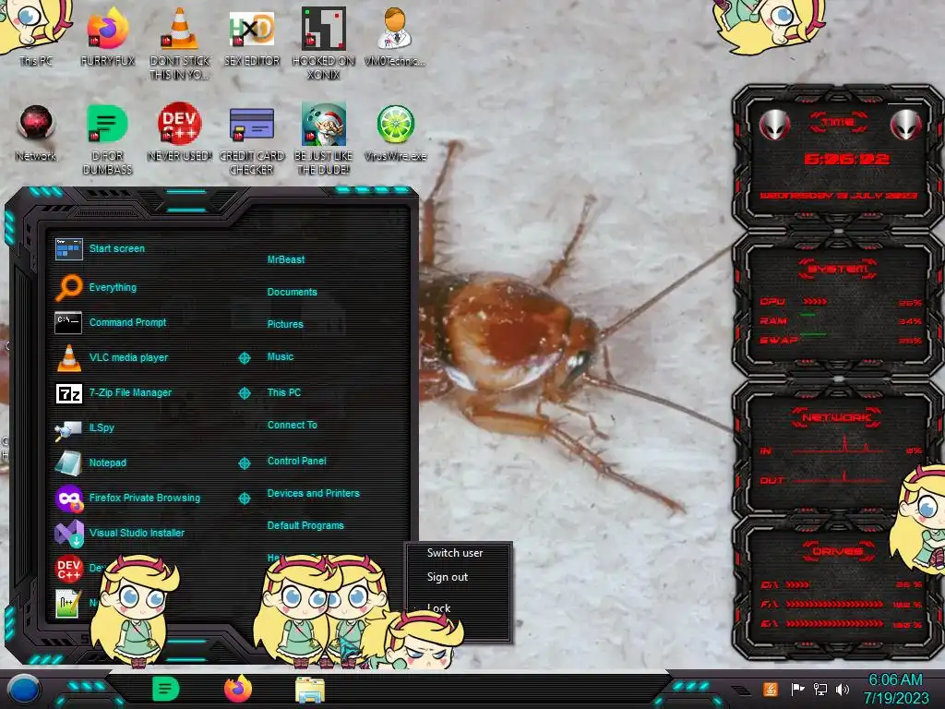Open the green document app on taskbar
This screenshot has height=709, width=945.
[165, 689]
